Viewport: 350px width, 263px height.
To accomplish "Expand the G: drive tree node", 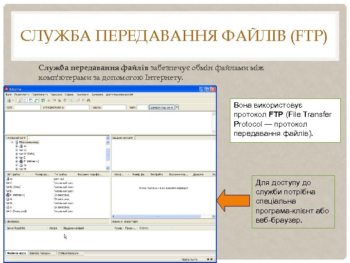I will [x=17, y=165].
